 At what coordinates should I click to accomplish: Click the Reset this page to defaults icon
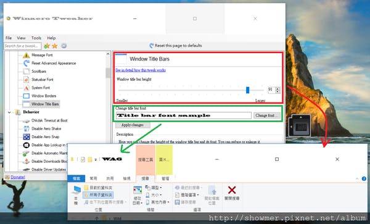(152, 46)
